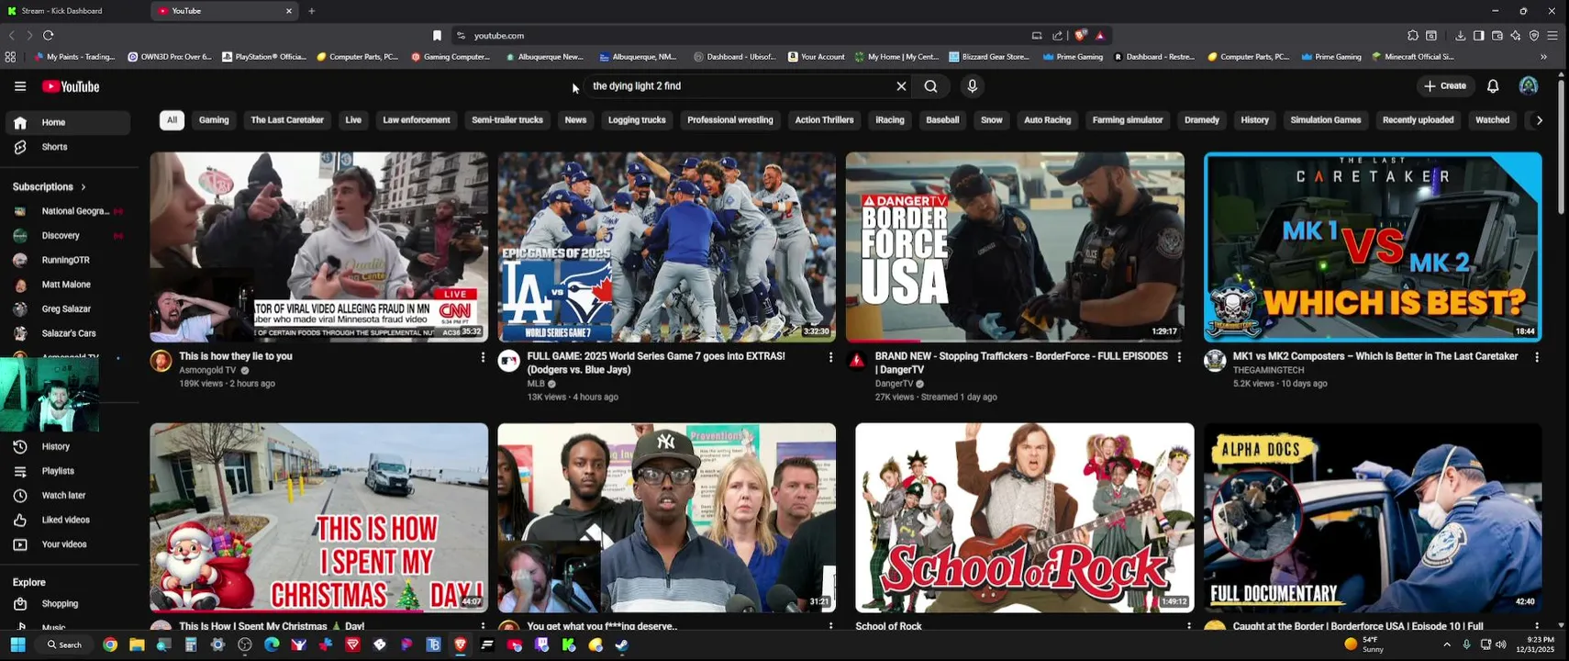Show hidden system tray icons chevron
This screenshot has height=661, width=1569.
tap(1447, 645)
